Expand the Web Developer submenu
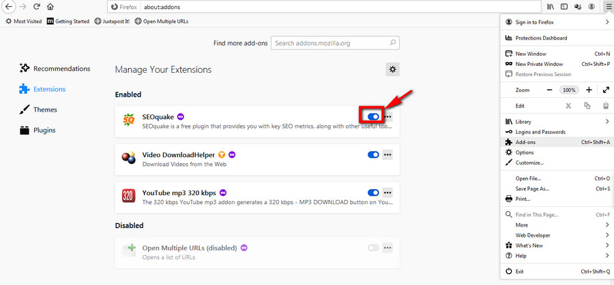This screenshot has height=285, width=614. pos(607,235)
